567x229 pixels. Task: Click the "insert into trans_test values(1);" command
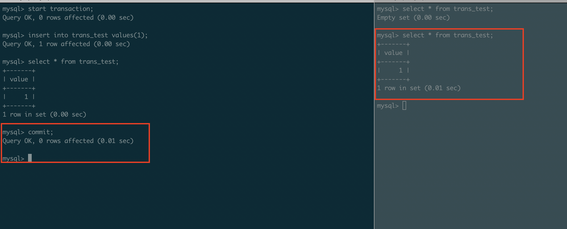click(x=88, y=35)
